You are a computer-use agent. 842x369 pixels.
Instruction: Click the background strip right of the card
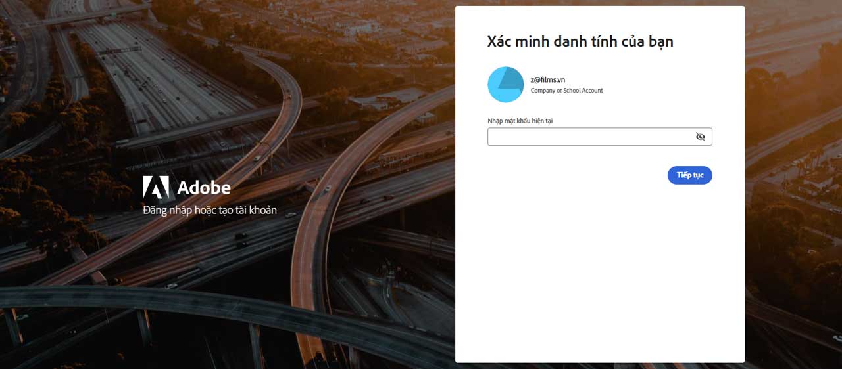point(793,197)
